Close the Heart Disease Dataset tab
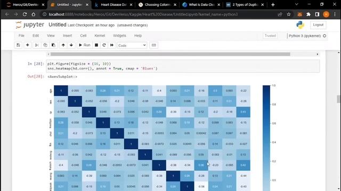 (x=131, y=5)
